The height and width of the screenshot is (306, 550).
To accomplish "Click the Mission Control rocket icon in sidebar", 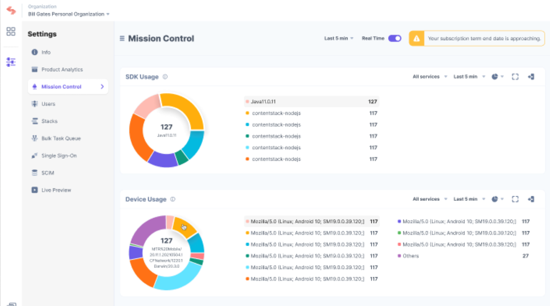I will pos(34,86).
